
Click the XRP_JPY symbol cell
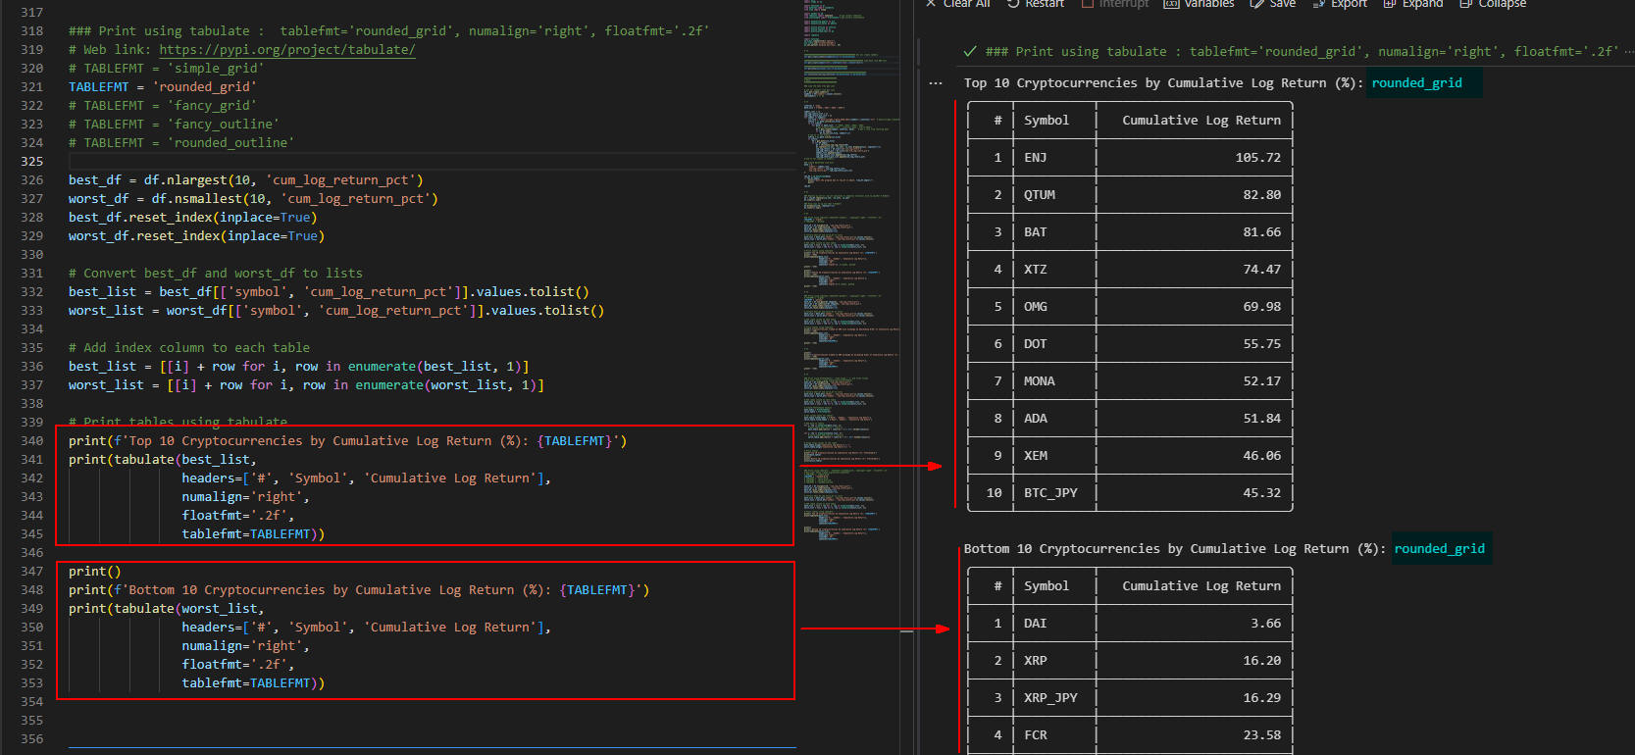1050,698
